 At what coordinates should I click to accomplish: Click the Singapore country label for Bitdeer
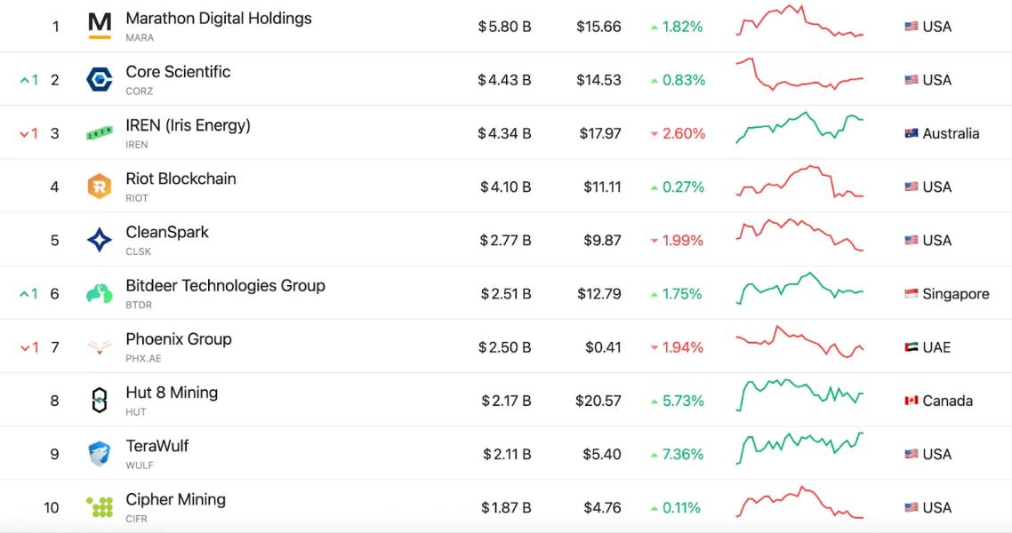(956, 294)
